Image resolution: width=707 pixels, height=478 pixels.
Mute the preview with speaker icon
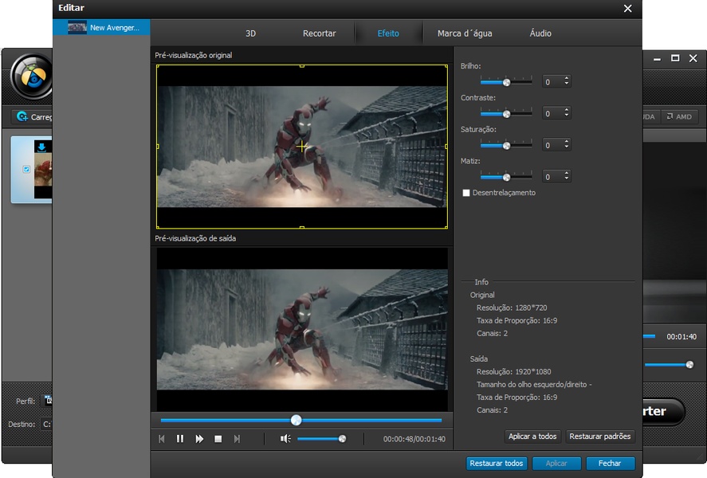pos(285,439)
